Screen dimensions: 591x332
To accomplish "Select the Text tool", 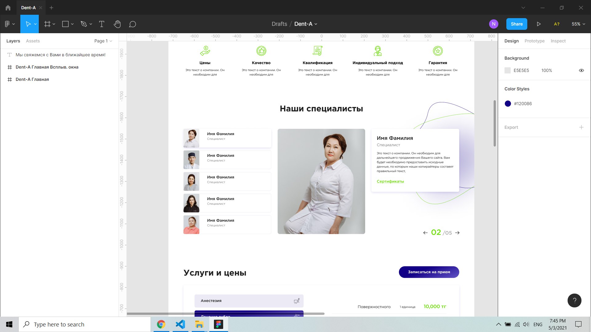I will [102, 24].
